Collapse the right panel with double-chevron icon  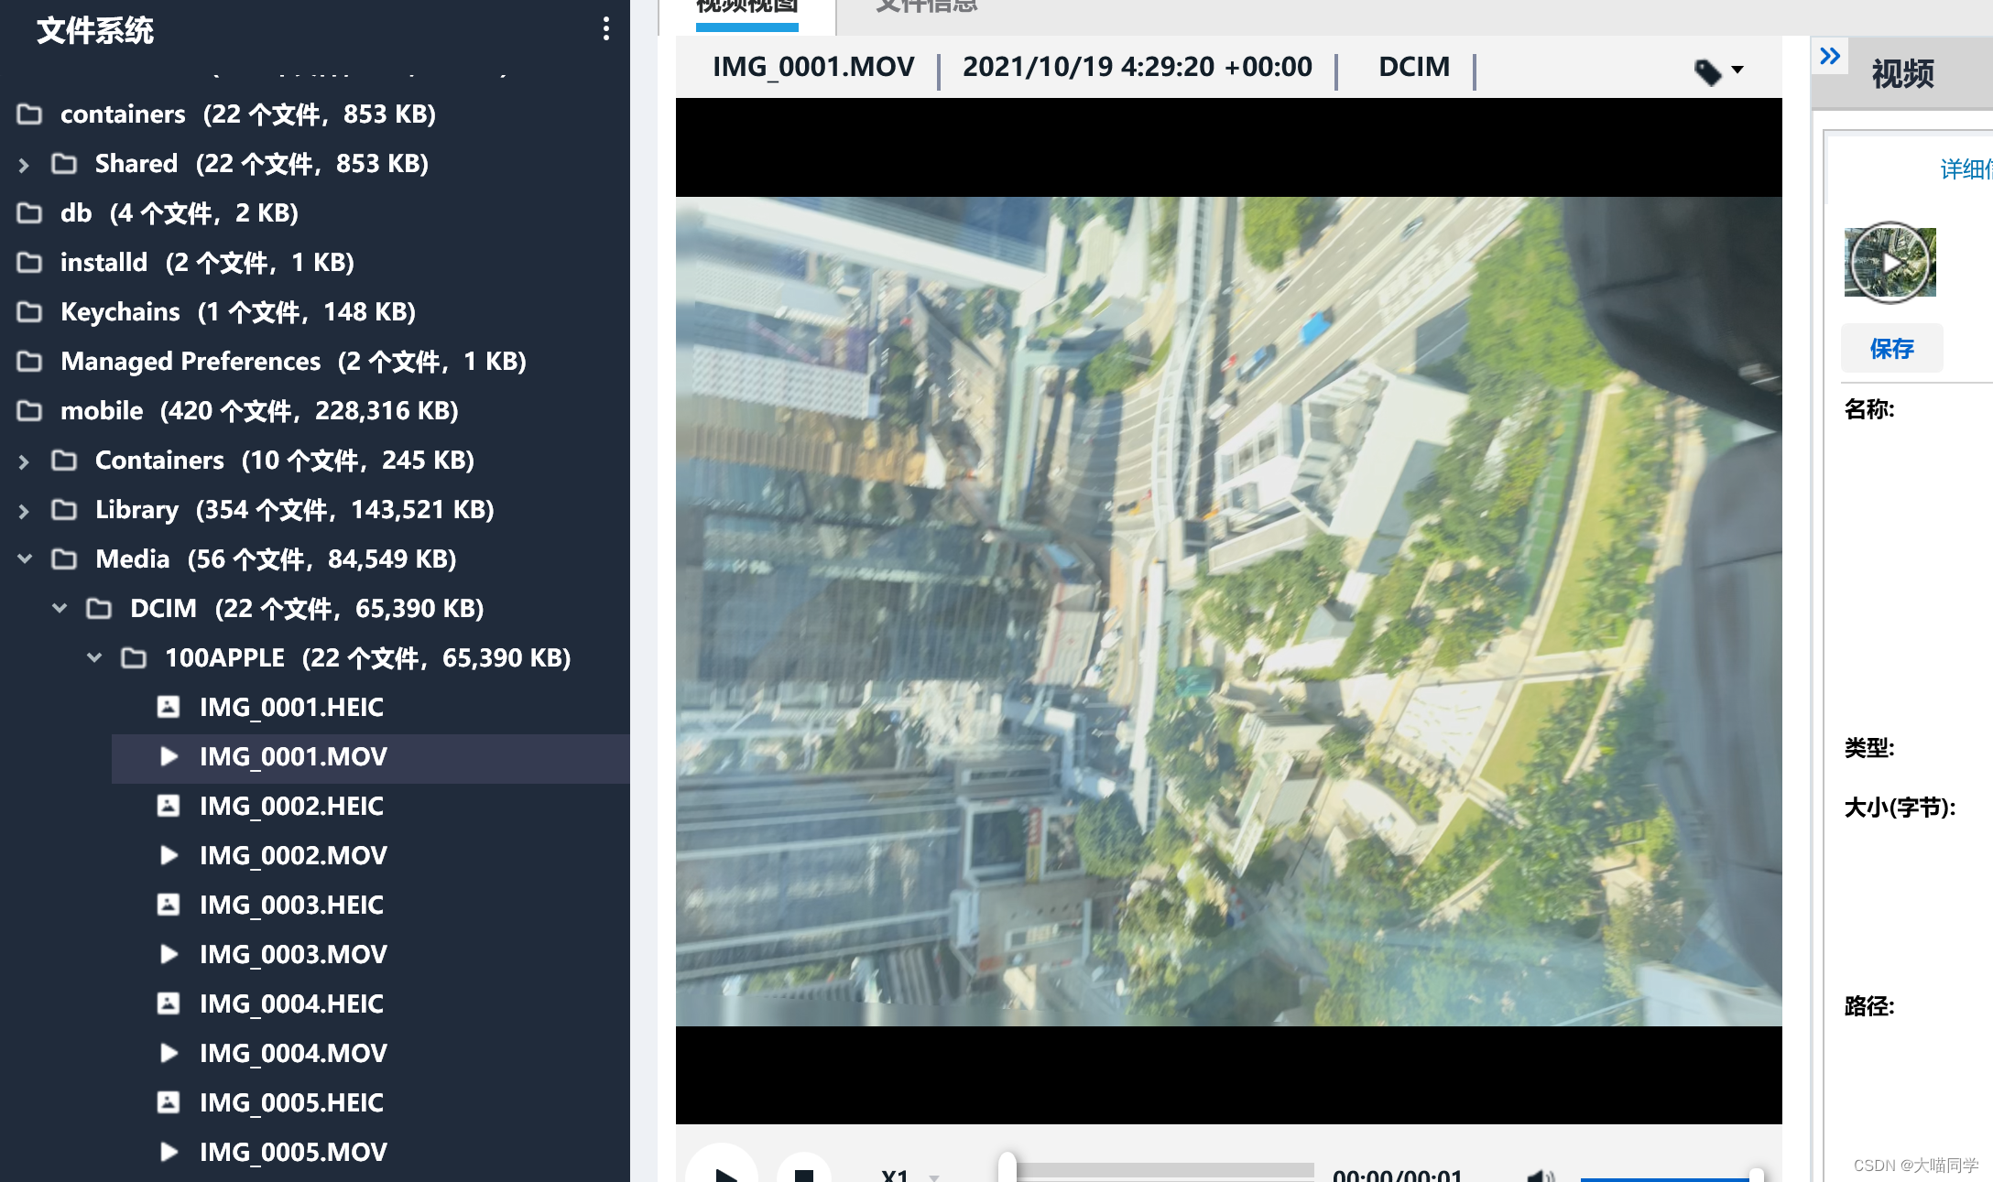point(1829,57)
